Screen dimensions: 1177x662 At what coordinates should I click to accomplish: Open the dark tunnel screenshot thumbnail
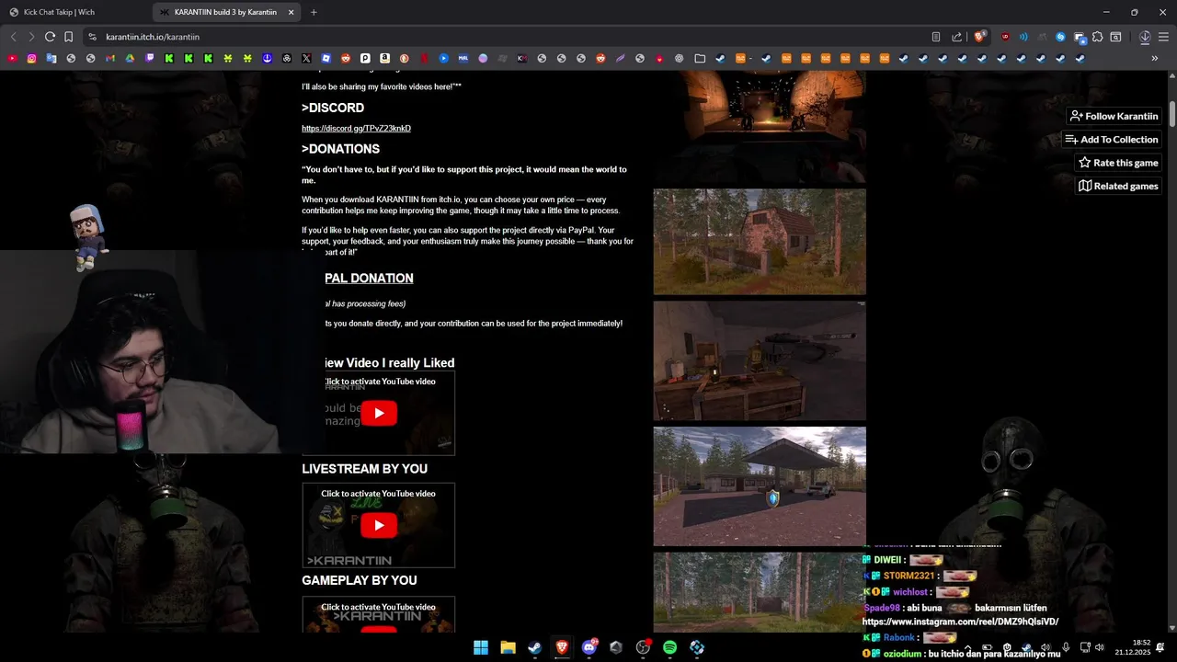(x=760, y=128)
